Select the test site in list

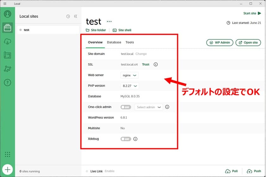[48, 30]
